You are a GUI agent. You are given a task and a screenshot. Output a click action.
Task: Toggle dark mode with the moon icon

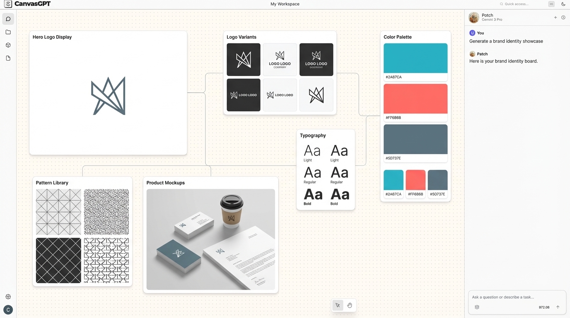pos(563,4)
